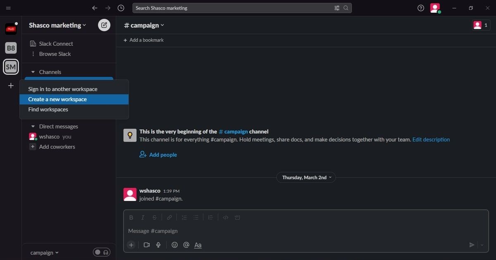Open the Thursday, March 2nd date dropdown
This screenshot has height=260, width=496.
pos(306,177)
